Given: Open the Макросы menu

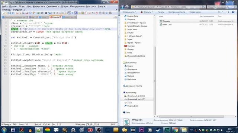Looking at the screenshot, I should point(91,6).
